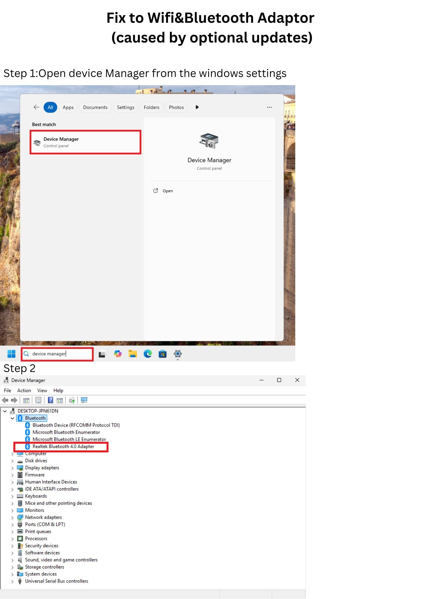423x599 pixels.
Task: Select Realtek Bluetooth 4.0 Adapter
Action: pos(63,447)
